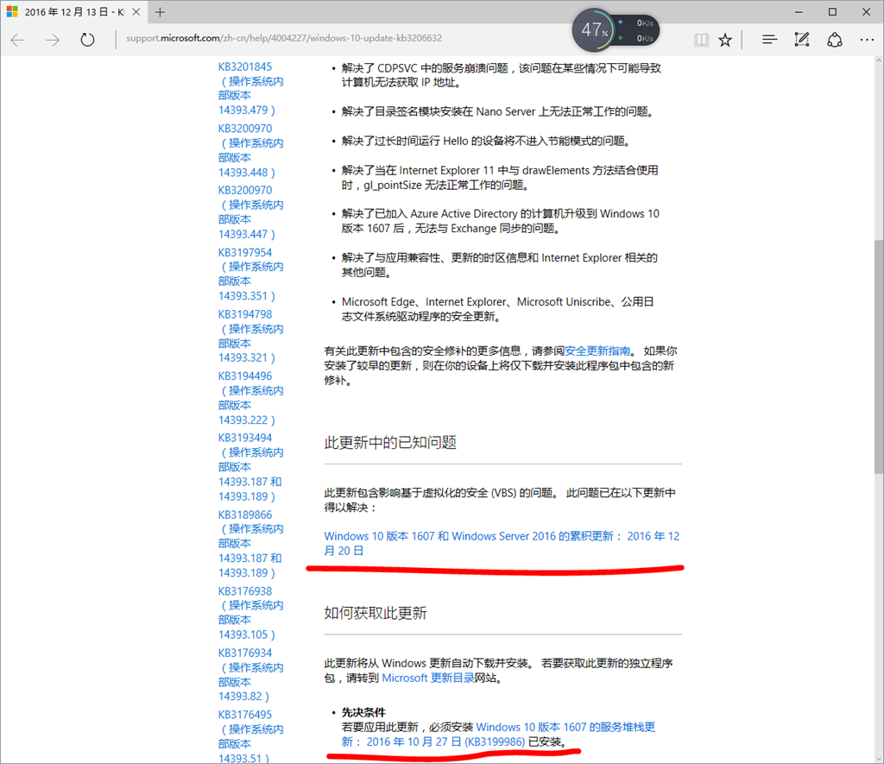Click the 先决条件 bold label
This screenshot has height=764, width=884.
363,712
